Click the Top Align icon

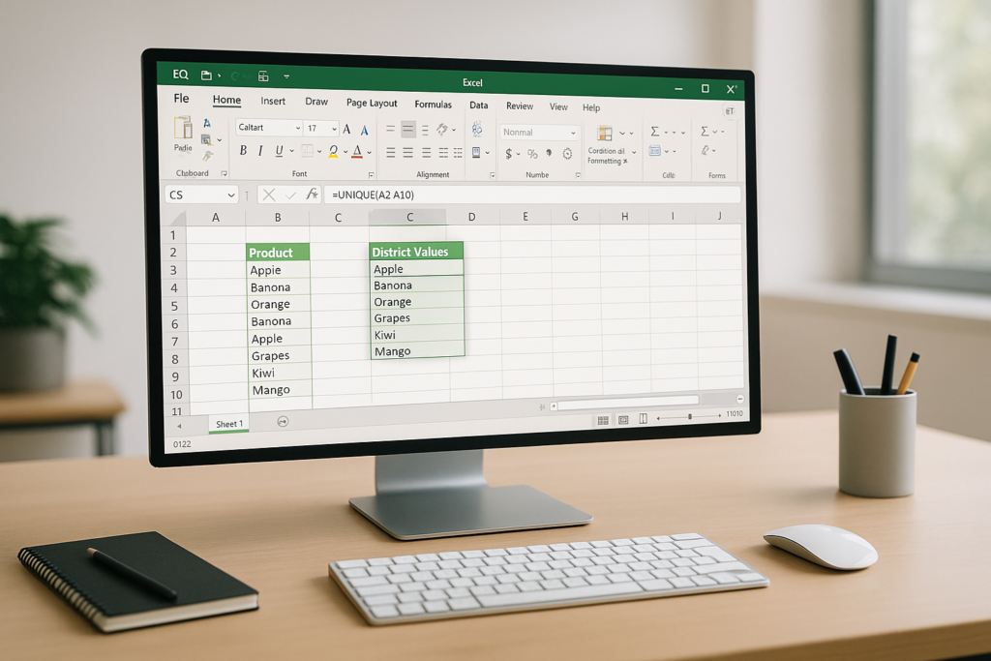coord(391,129)
